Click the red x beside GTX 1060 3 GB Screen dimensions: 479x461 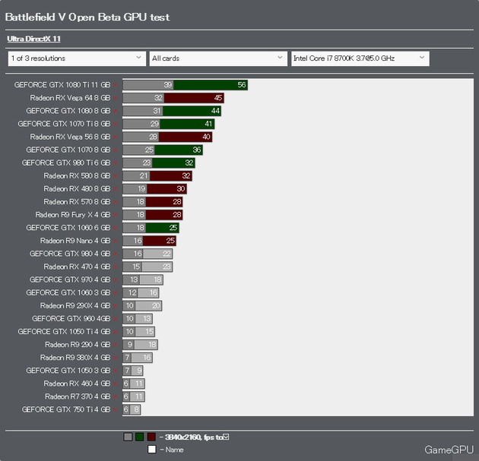(116, 293)
